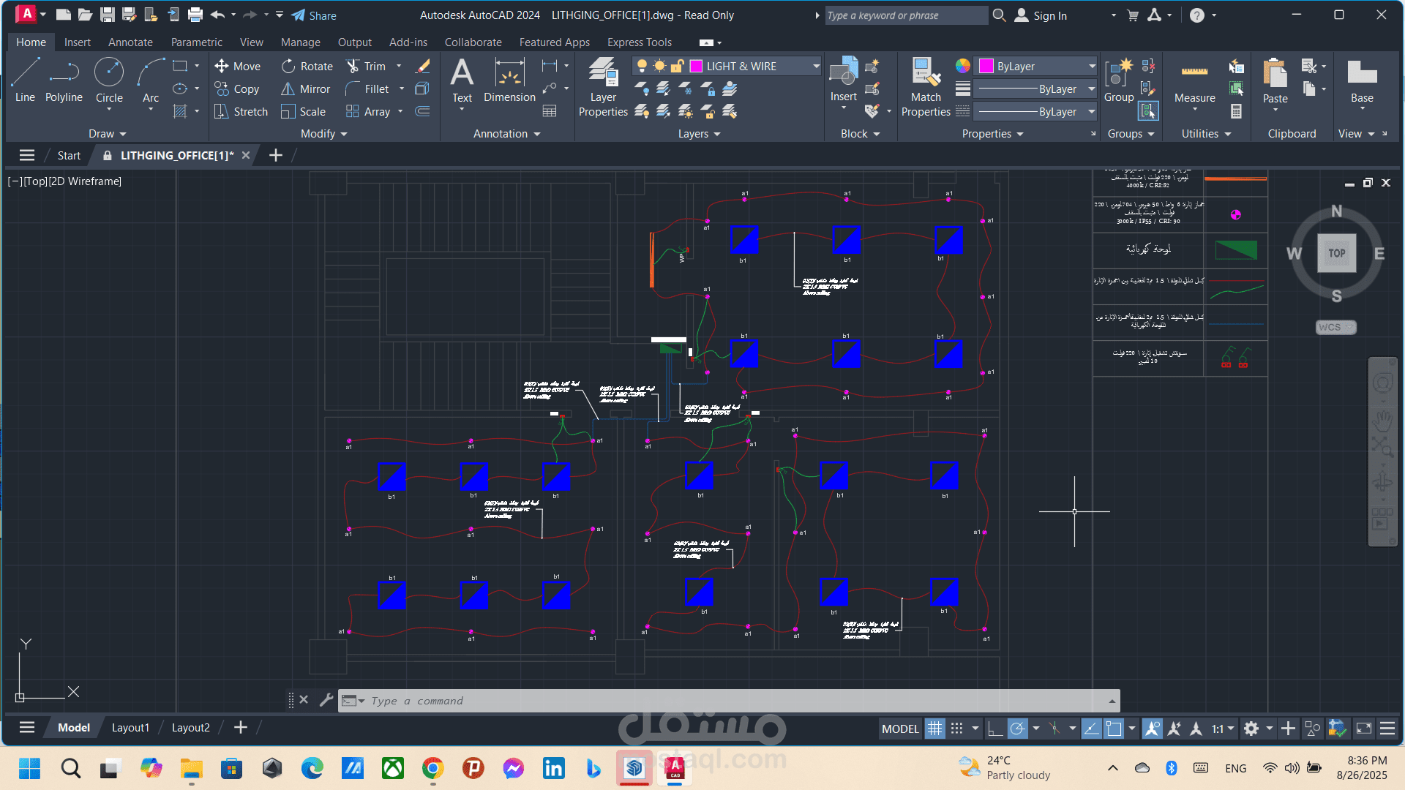Click the Scale tool
The height and width of the screenshot is (790, 1405).
[304, 111]
